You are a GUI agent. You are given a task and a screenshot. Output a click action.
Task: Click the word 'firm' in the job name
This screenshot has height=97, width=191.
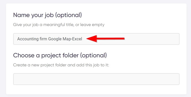pos(43,39)
